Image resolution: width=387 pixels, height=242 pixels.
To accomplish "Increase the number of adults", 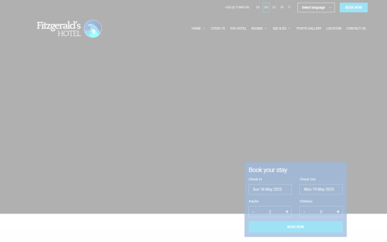I will 287,212.
